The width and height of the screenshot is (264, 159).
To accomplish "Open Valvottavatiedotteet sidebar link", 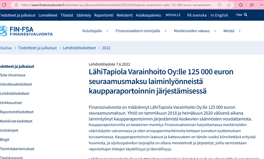I will (x=16, y=84).
